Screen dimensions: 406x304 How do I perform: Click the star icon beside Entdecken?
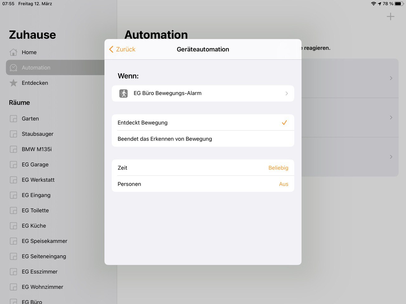(13, 83)
